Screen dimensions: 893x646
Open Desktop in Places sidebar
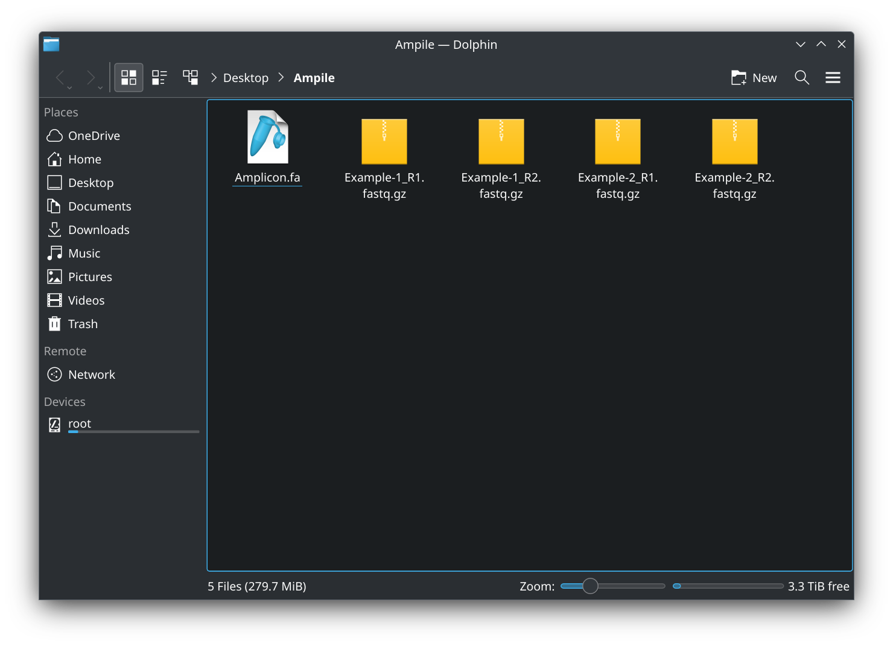(122, 183)
